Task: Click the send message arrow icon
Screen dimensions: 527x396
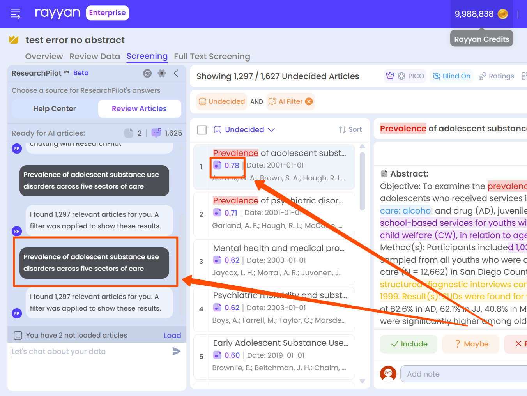Action: [177, 351]
